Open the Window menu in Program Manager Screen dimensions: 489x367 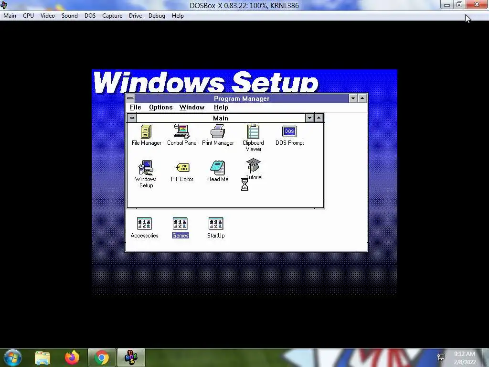[192, 108]
